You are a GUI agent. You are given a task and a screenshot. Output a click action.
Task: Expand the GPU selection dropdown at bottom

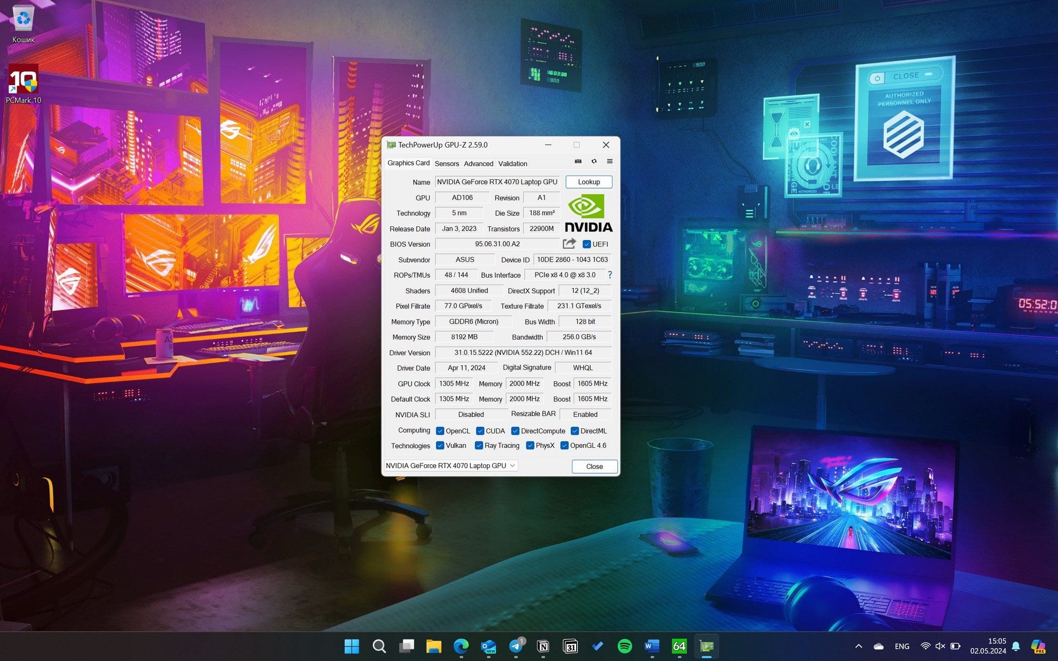(x=512, y=465)
